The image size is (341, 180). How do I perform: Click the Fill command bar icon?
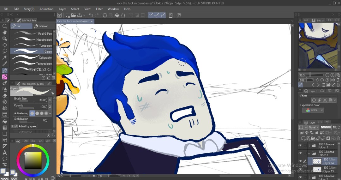(117, 15)
